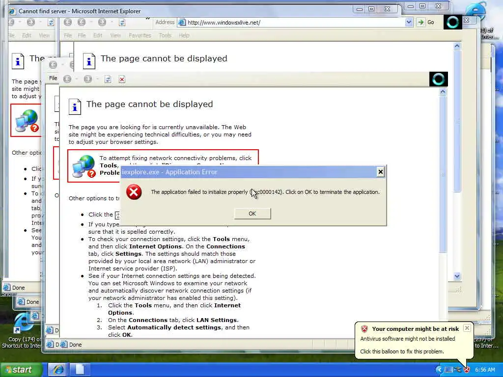This screenshot has height=377, width=503.
Task: Click the white document taskbar button
Action: click(x=80, y=370)
